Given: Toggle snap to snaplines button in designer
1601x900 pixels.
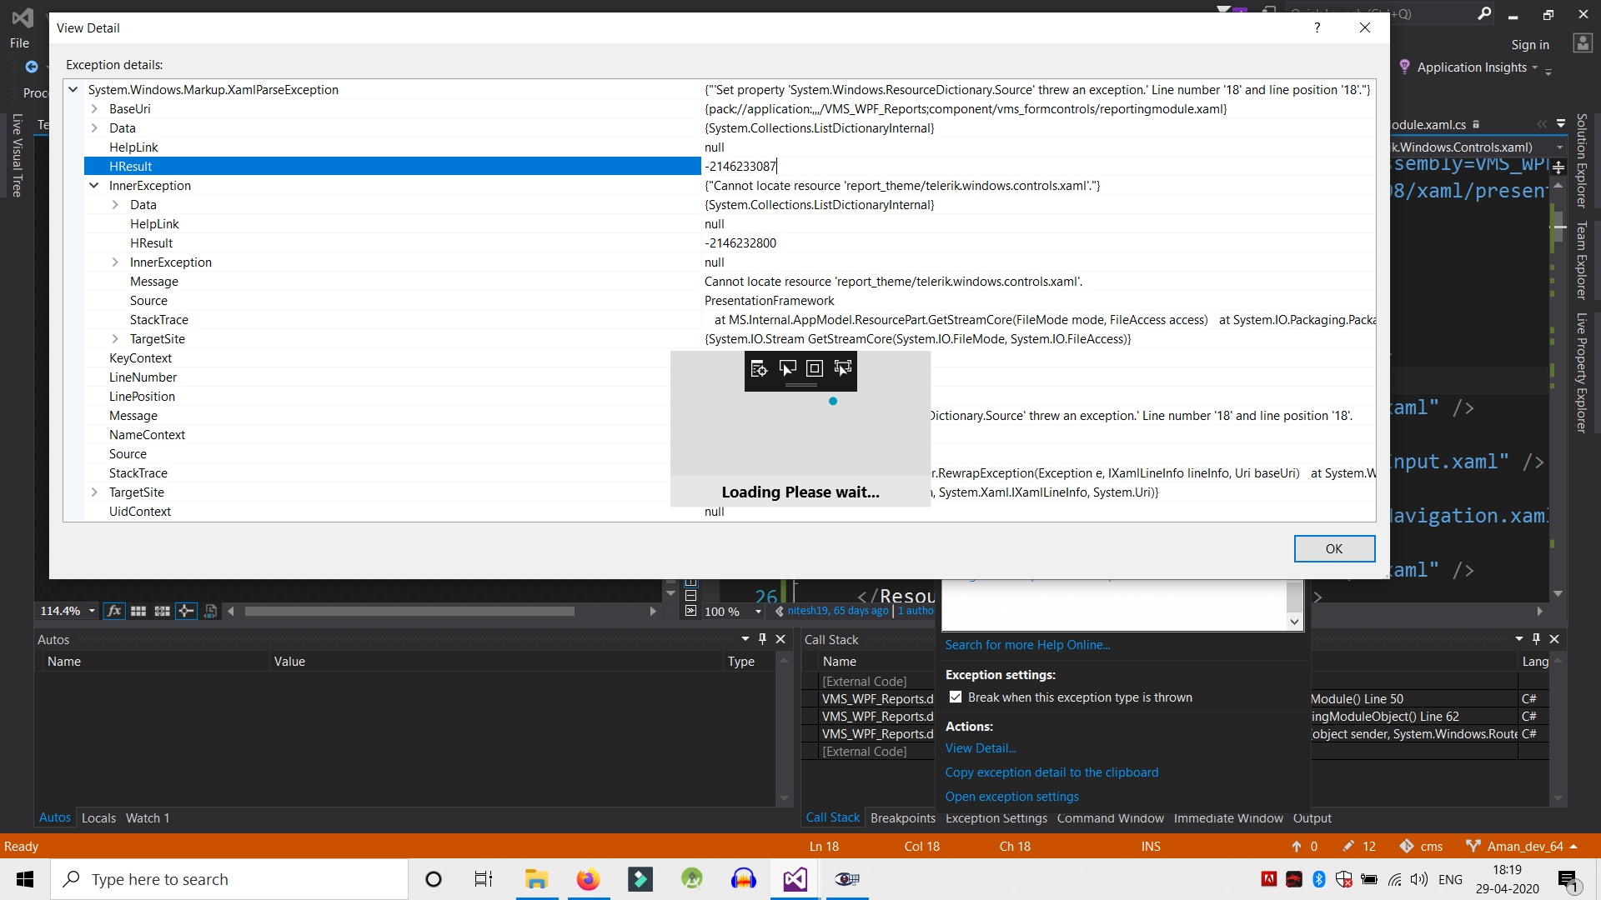Looking at the screenshot, I should [186, 611].
